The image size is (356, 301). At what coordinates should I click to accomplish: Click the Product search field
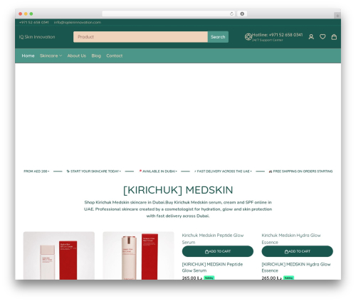140,37
